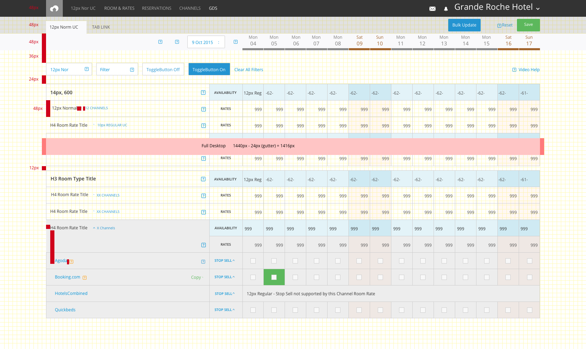Viewport: 586px width, 349px height.
Task: Toggle highlighted Booking.com checkbox for Mon 05
Action: tap(274, 277)
